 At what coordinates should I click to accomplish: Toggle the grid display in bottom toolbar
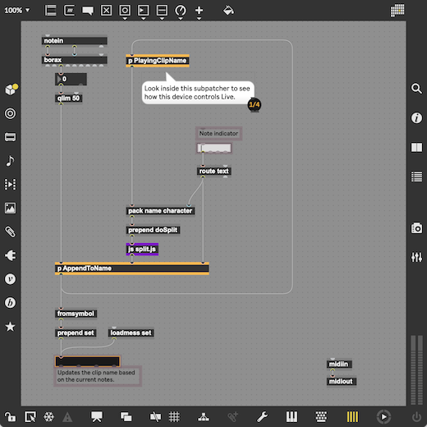(x=174, y=416)
